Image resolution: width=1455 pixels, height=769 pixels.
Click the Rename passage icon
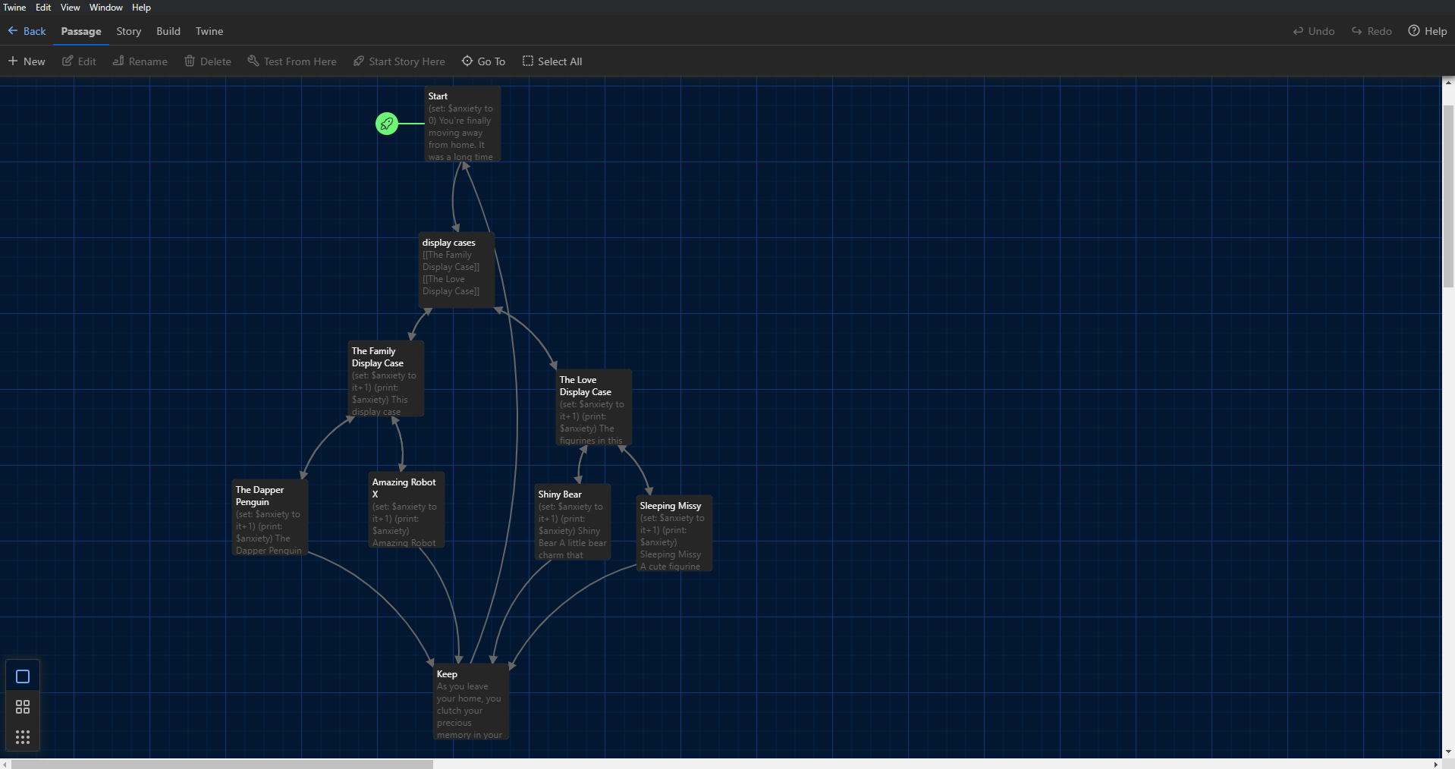[117, 61]
